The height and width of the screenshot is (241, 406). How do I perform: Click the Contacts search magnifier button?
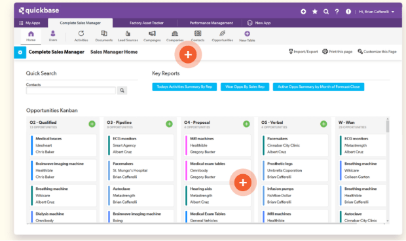[x=122, y=90]
